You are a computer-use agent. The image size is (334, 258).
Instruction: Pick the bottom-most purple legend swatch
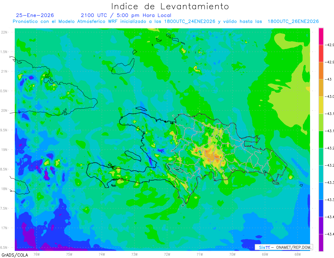click(321, 243)
